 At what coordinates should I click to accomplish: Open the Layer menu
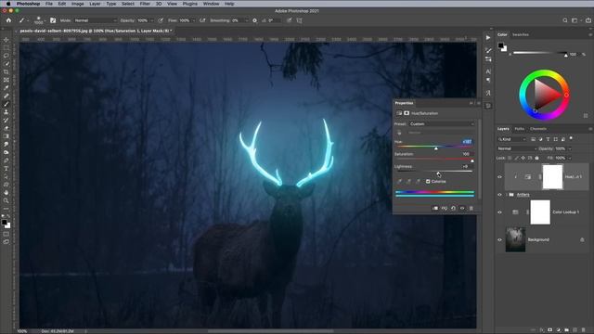point(95,4)
